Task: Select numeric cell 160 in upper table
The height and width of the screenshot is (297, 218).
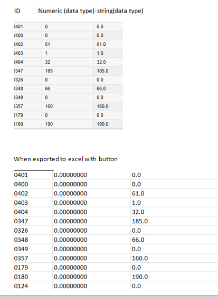Action: click(49, 106)
